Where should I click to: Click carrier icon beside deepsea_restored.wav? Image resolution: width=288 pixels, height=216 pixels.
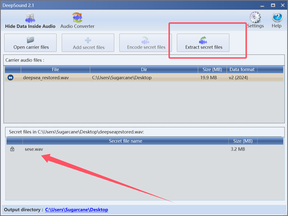pyautogui.click(x=11, y=77)
